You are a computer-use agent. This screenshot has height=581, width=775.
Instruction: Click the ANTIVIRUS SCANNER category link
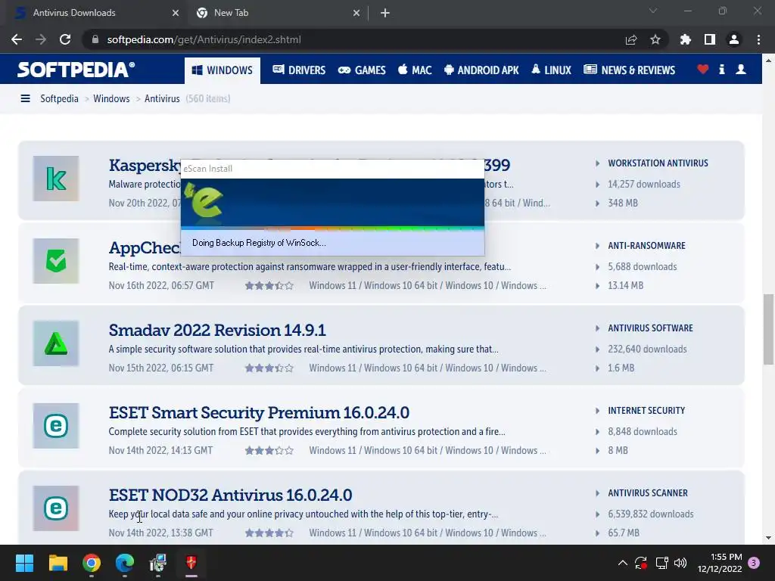tap(648, 493)
